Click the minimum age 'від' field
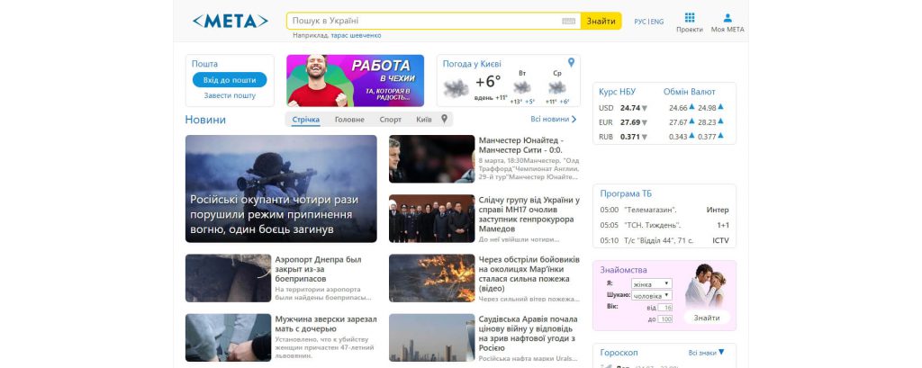 click(666, 308)
